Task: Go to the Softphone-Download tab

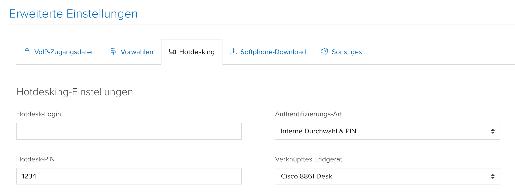Action: pyautogui.click(x=273, y=52)
